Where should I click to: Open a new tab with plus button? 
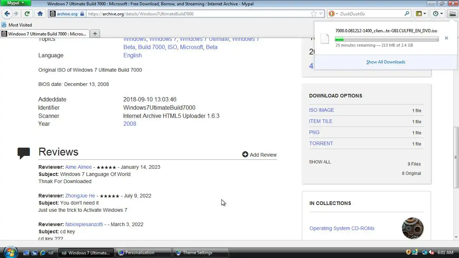point(95,34)
